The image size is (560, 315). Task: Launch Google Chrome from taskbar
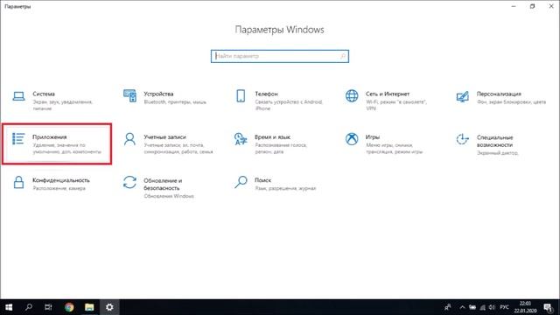tap(69, 307)
